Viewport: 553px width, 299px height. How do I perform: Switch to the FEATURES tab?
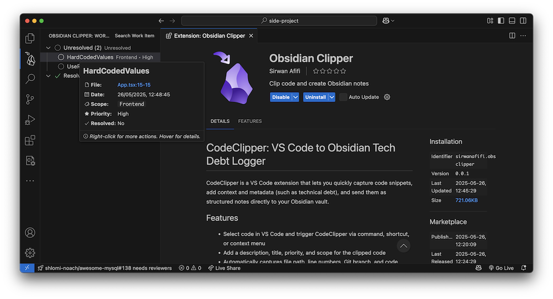tap(250, 121)
